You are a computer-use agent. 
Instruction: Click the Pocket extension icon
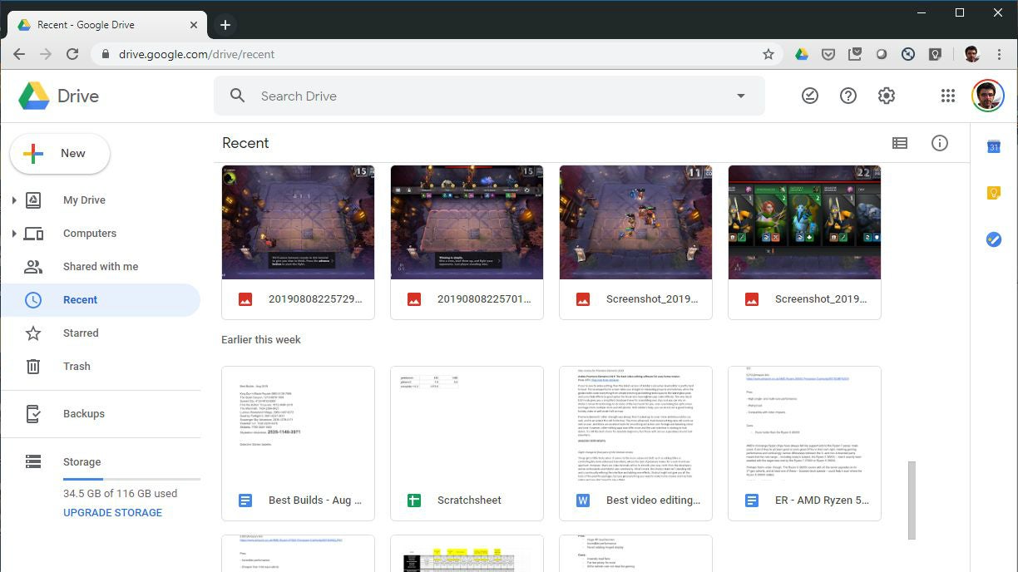pos(828,54)
